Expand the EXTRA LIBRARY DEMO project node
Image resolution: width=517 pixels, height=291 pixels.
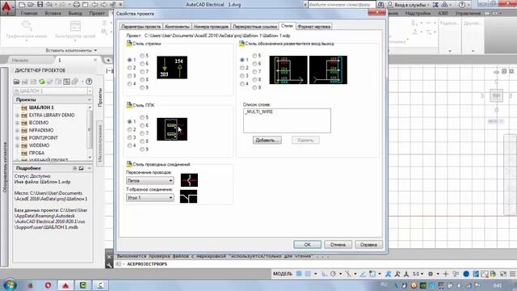pos(17,115)
